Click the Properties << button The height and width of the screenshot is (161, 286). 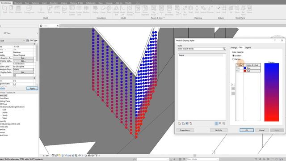point(185,130)
